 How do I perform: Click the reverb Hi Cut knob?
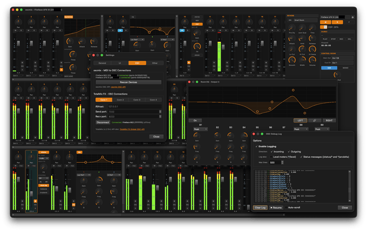point(302,49)
